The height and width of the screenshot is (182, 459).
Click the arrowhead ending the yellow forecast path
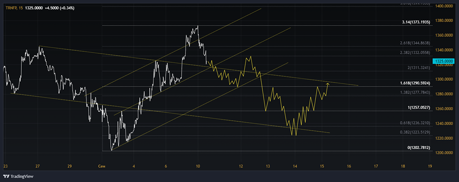pyautogui.click(x=328, y=84)
